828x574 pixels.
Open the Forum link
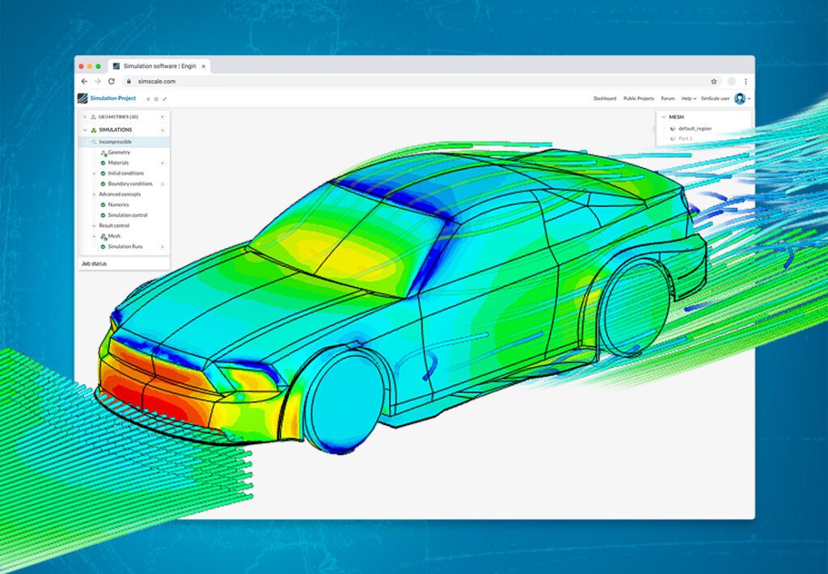668,99
